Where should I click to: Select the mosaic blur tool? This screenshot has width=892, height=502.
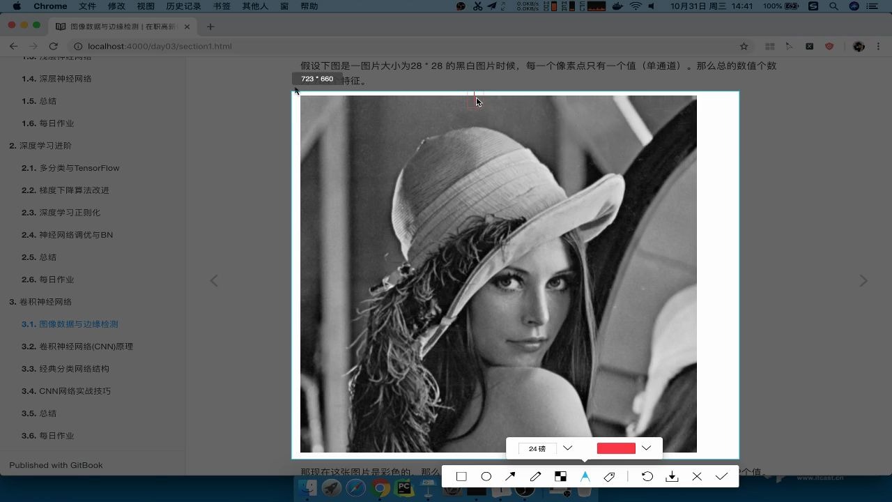pos(560,477)
